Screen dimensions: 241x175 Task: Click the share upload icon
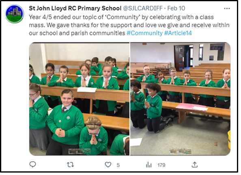[x=195, y=164]
